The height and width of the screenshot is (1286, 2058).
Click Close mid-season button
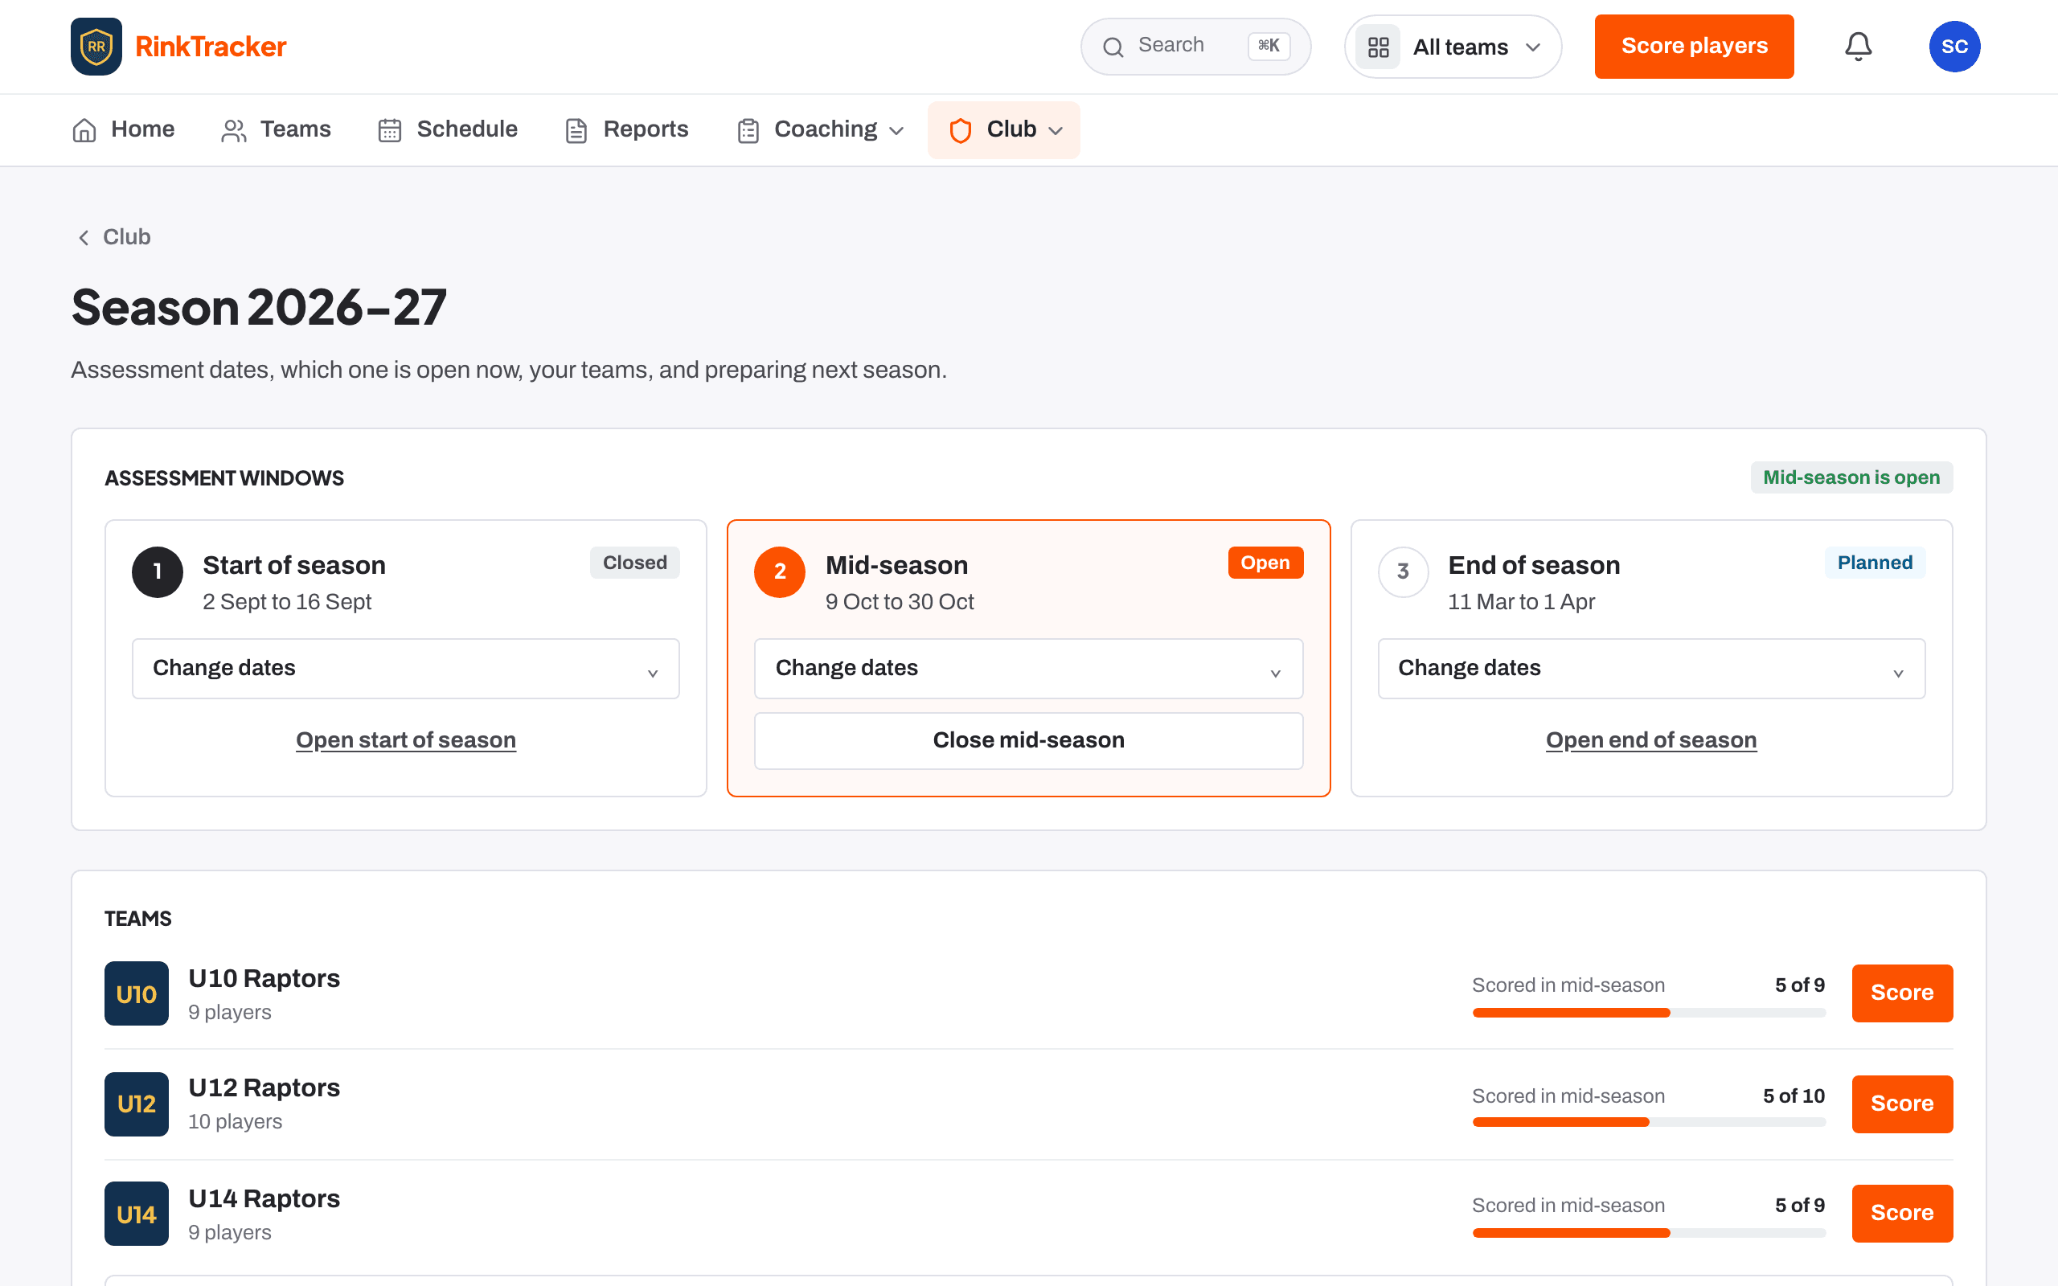1028,740
